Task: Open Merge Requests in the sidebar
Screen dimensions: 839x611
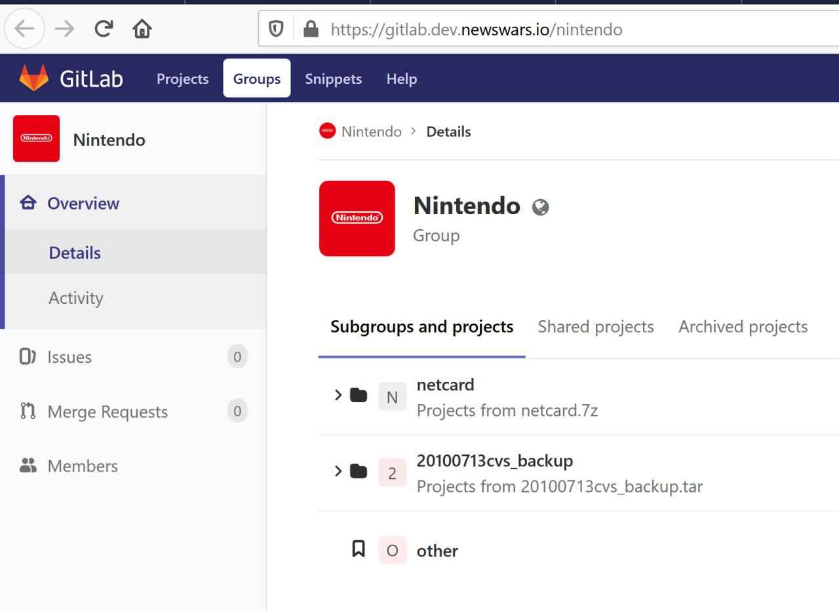Action: coord(133,411)
